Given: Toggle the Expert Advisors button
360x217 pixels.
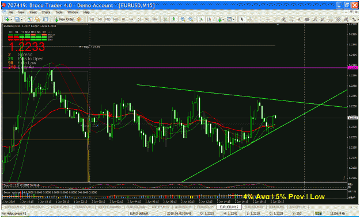Looking at the screenshot, I should [x=79, y=20].
